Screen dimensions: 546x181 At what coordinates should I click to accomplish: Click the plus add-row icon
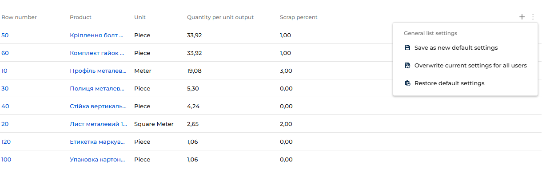[522, 17]
